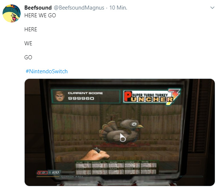Screen dimensions: 217x190
Task: Click the HERE WE GO tweet text line
Action: (x=40, y=15)
